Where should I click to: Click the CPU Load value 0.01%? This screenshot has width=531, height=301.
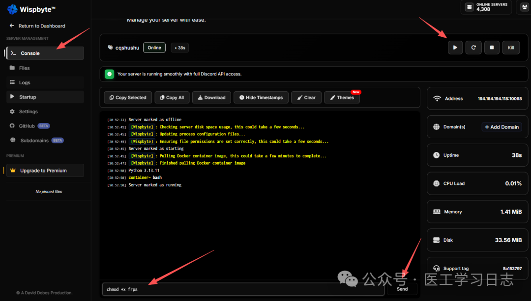pos(513,183)
